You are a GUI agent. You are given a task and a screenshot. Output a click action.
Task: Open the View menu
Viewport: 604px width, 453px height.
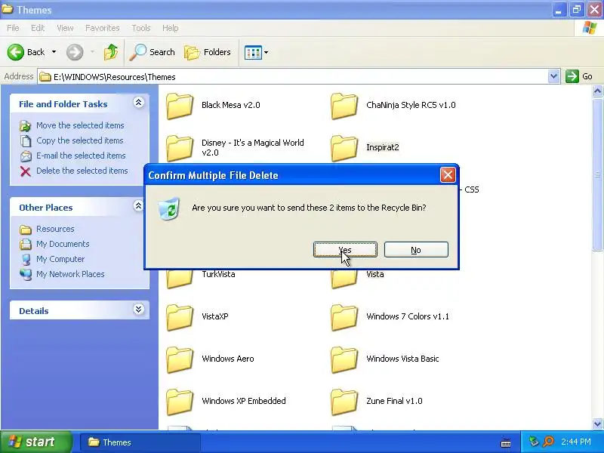65,28
